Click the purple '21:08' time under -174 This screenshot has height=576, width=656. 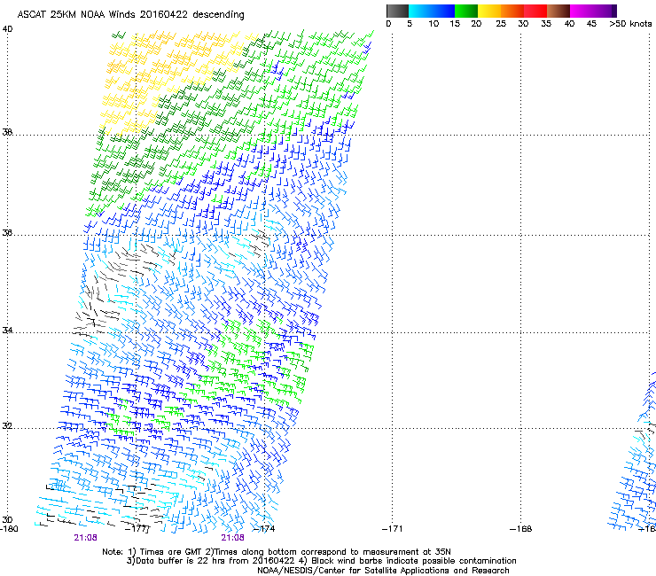pos(232,538)
